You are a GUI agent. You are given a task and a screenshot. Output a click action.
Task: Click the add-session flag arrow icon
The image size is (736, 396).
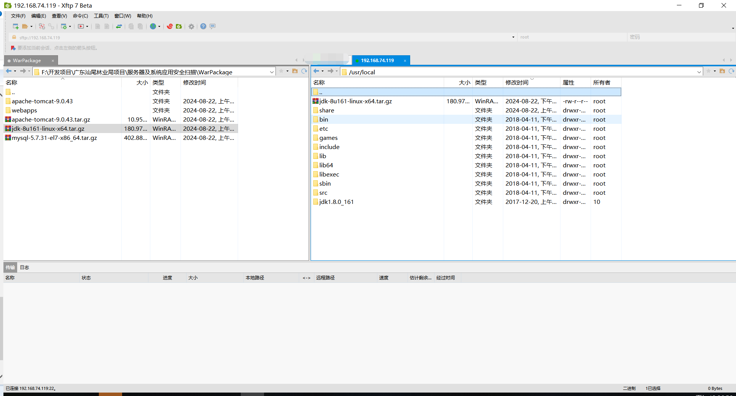click(x=13, y=48)
